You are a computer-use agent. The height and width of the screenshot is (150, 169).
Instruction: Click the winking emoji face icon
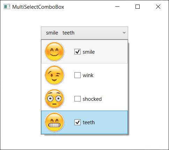(54, 75)
